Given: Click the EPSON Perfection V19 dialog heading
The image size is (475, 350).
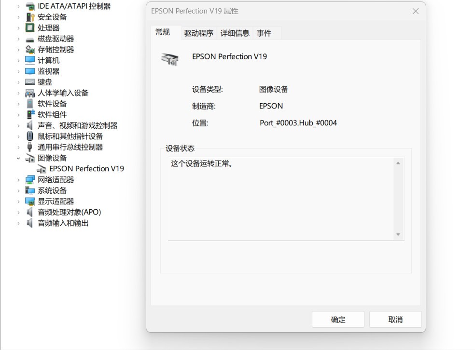Looking at the screenshot, I should [x=230, y=56].
